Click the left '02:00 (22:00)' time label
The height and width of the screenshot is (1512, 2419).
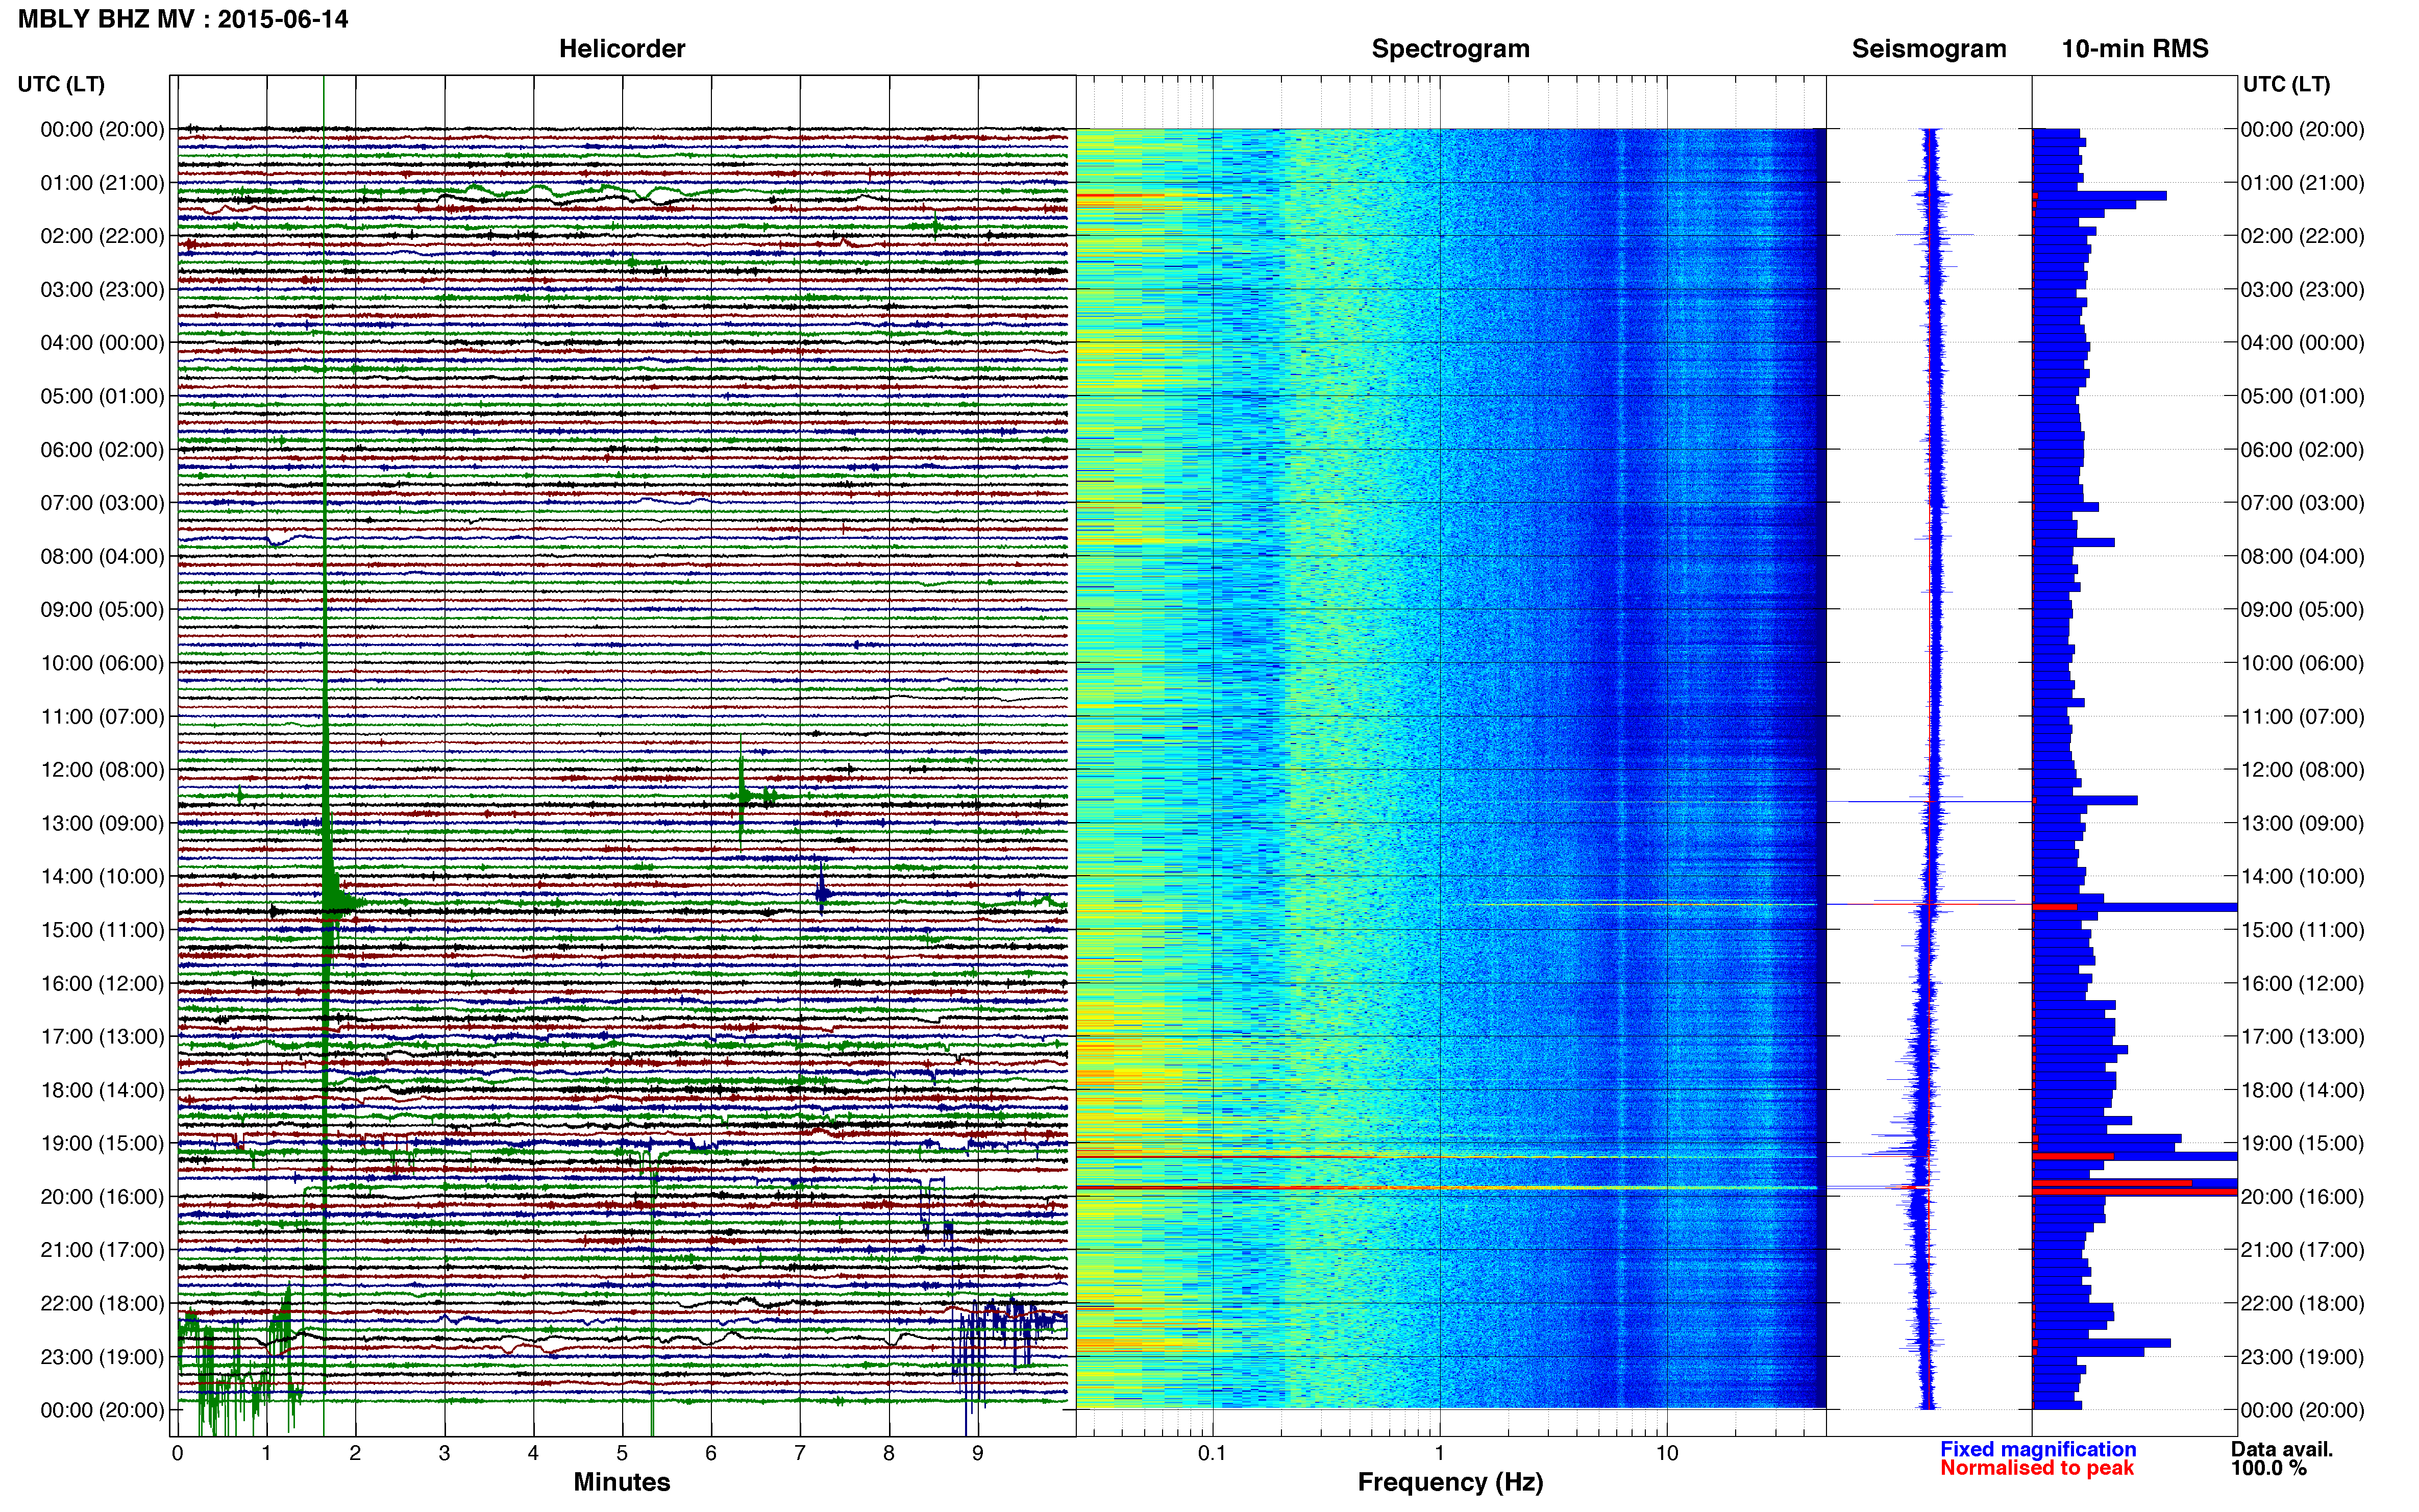pos(102,236)
